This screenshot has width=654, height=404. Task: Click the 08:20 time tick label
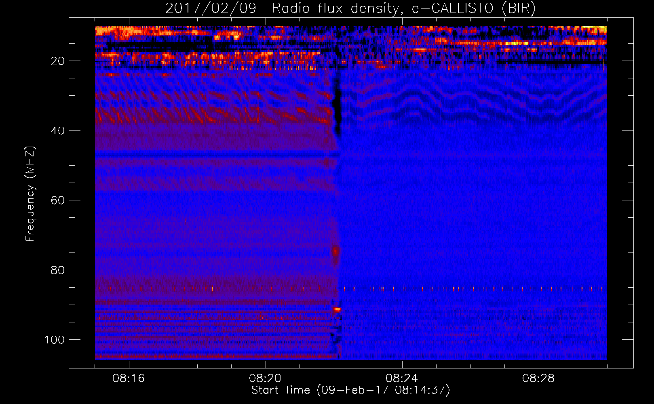[x=265, y=379]
